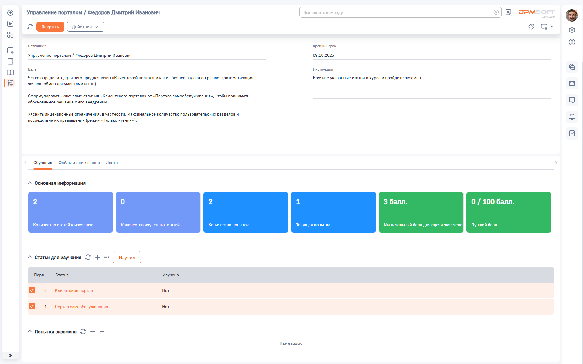This screenshot has width=583, height=364.
Task: Refresh the Попытки экзамена list
Action: click(x=83, y=332)
